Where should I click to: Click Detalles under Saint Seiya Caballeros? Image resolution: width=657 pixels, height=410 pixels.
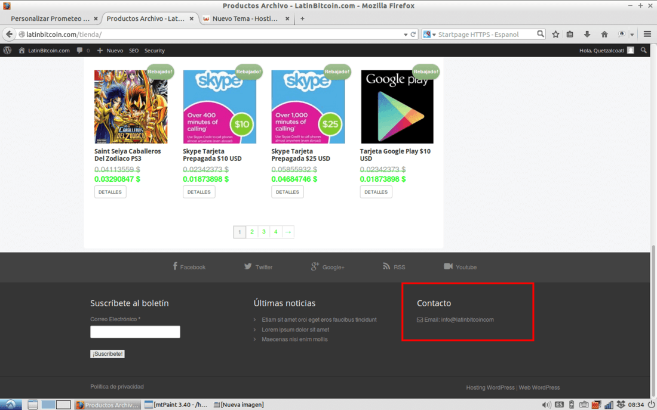point(110,192)
